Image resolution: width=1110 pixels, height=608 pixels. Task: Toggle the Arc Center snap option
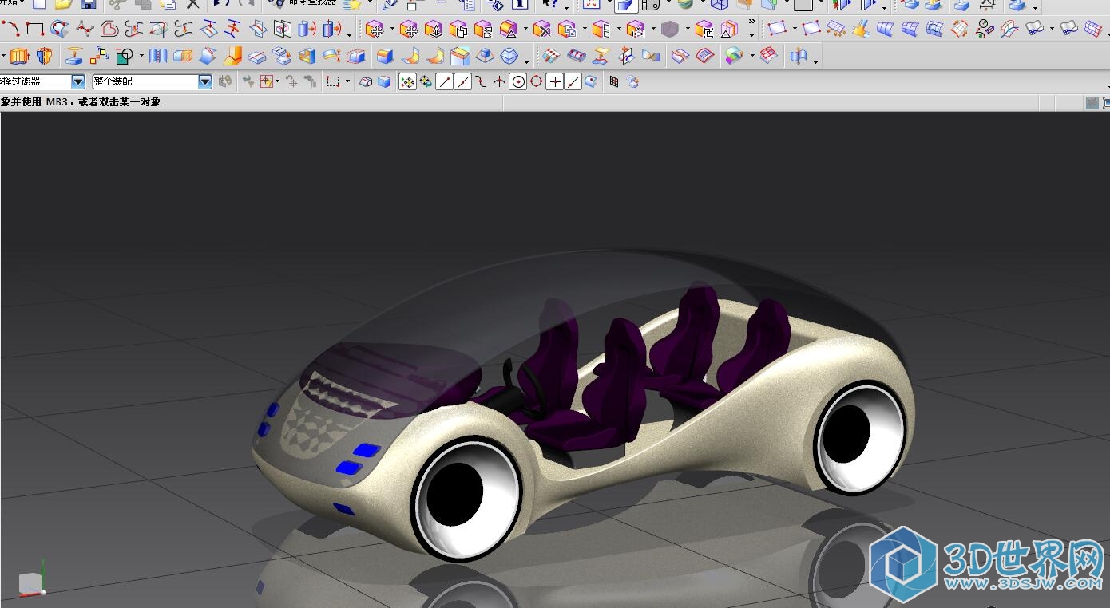point(517,81)
